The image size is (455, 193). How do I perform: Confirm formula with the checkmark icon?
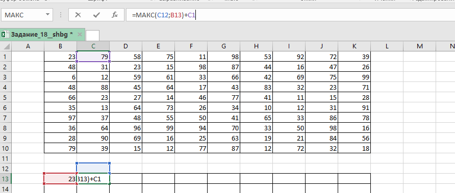[96, 15]
